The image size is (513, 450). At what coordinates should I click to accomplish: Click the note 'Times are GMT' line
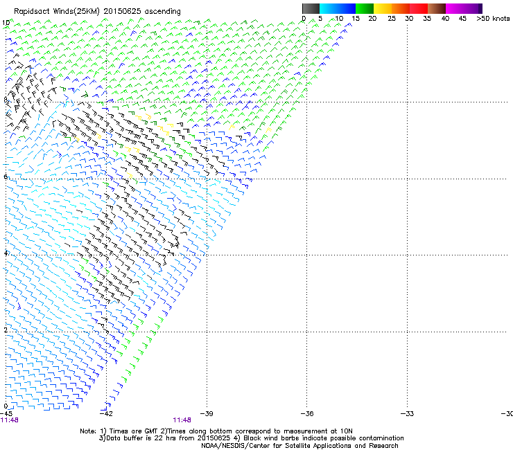[x=216, y=431]
